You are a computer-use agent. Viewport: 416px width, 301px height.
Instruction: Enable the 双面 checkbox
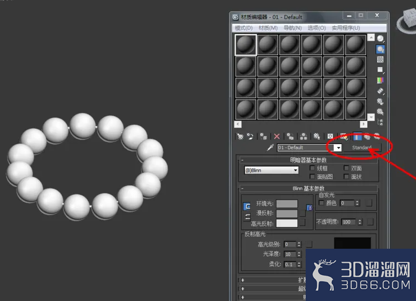point(346,168)
